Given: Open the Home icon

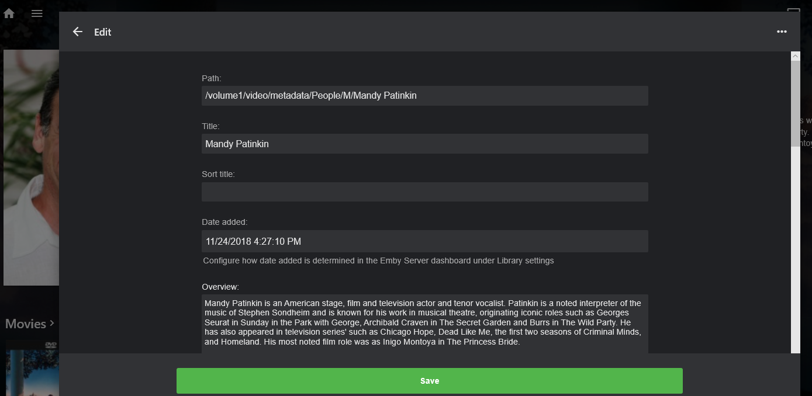Looking at the screenshot, I should tap(9, 13).
